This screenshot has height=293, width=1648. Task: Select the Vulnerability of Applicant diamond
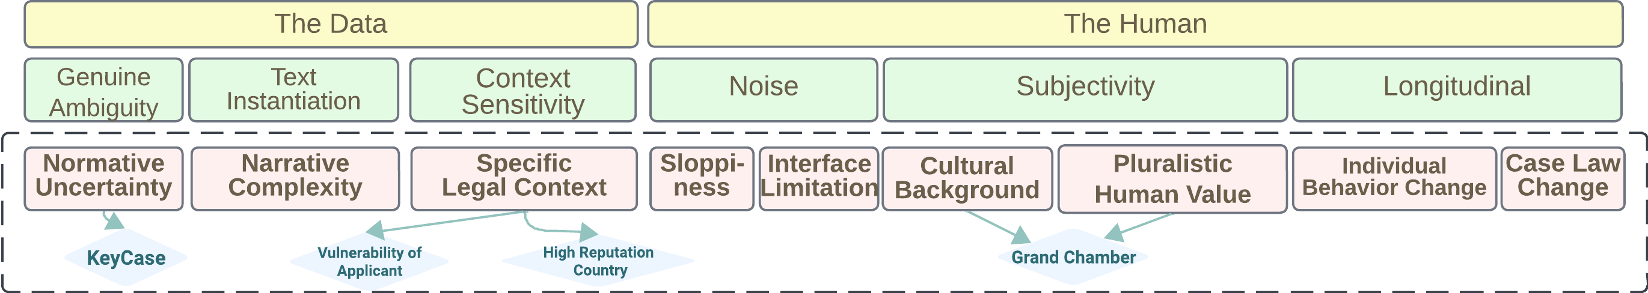tap(369, 261)
